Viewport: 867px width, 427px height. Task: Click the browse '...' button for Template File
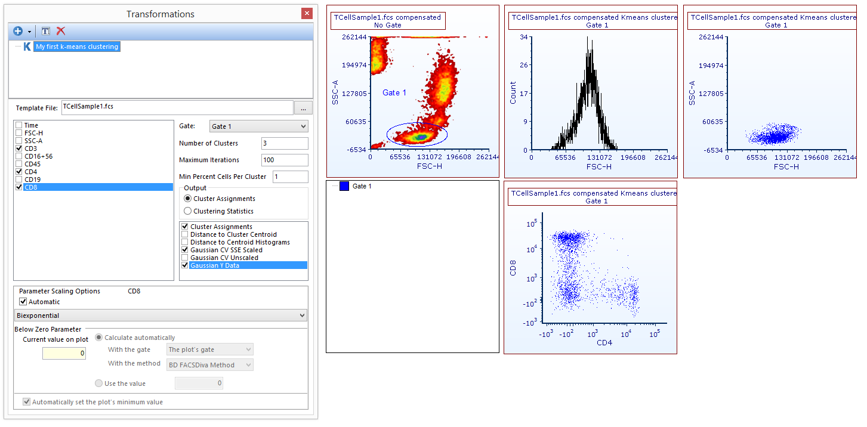click(x=304, y=107)
